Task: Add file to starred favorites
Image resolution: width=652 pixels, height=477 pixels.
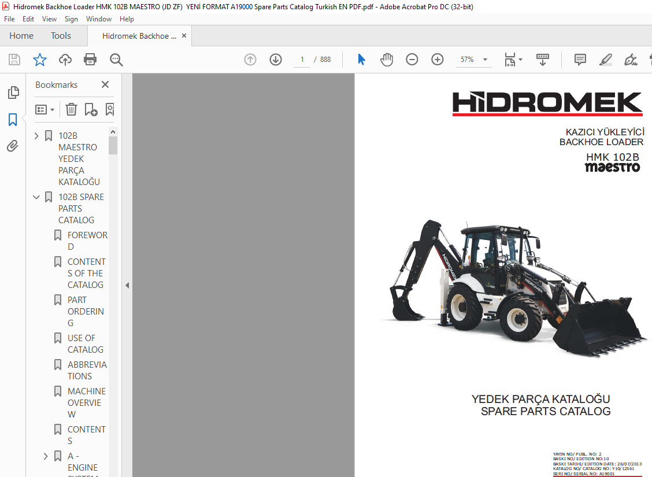Action: (x=39, y=60)
